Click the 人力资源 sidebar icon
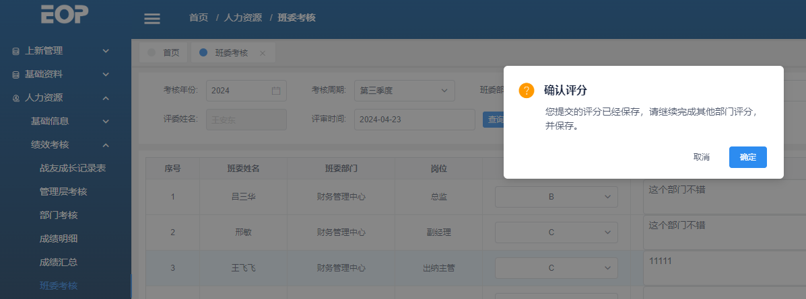The width and height of the screenshot is (806, 299). tap(16, 98)
